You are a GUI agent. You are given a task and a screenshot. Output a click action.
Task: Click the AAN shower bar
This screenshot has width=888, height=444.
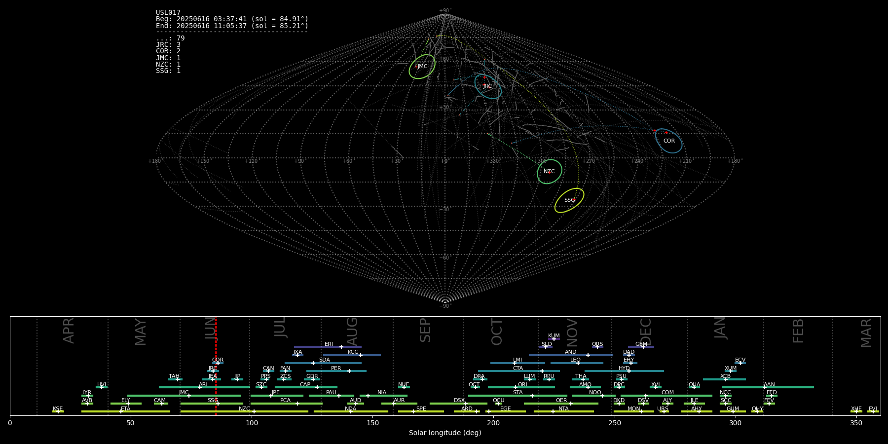[768, 387]
